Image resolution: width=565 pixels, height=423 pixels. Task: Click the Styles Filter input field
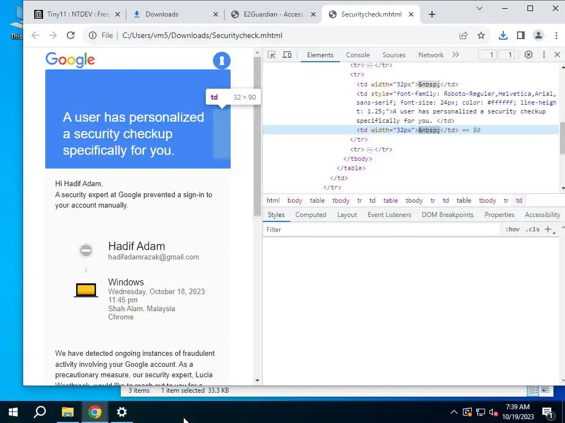point(382,230)
